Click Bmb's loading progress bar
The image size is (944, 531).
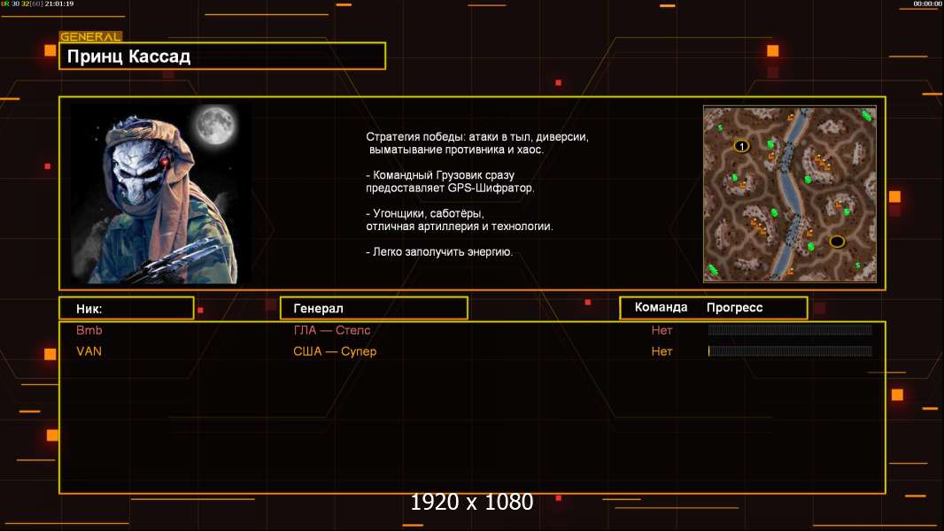click(x=790, y=329)
